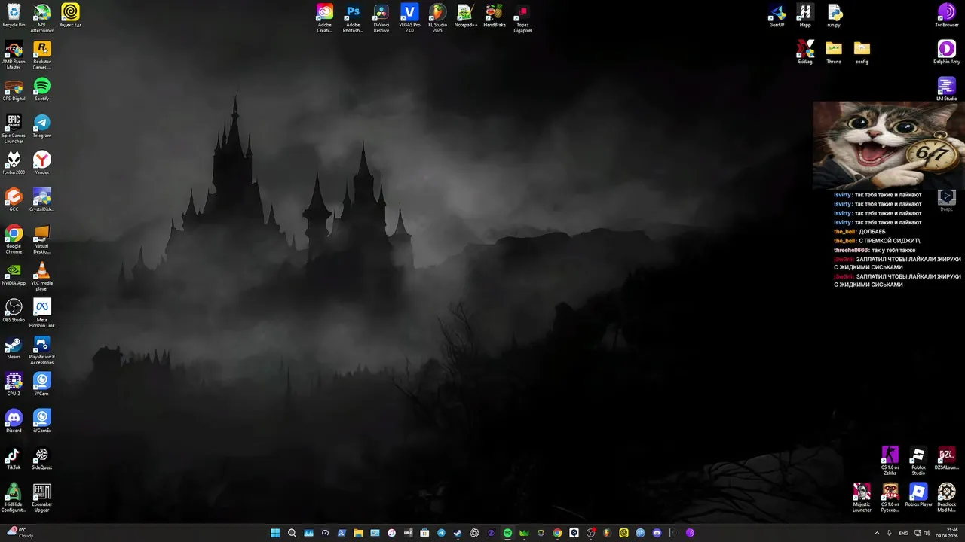Open the Yandex browser shortcut

coord(42,163)
